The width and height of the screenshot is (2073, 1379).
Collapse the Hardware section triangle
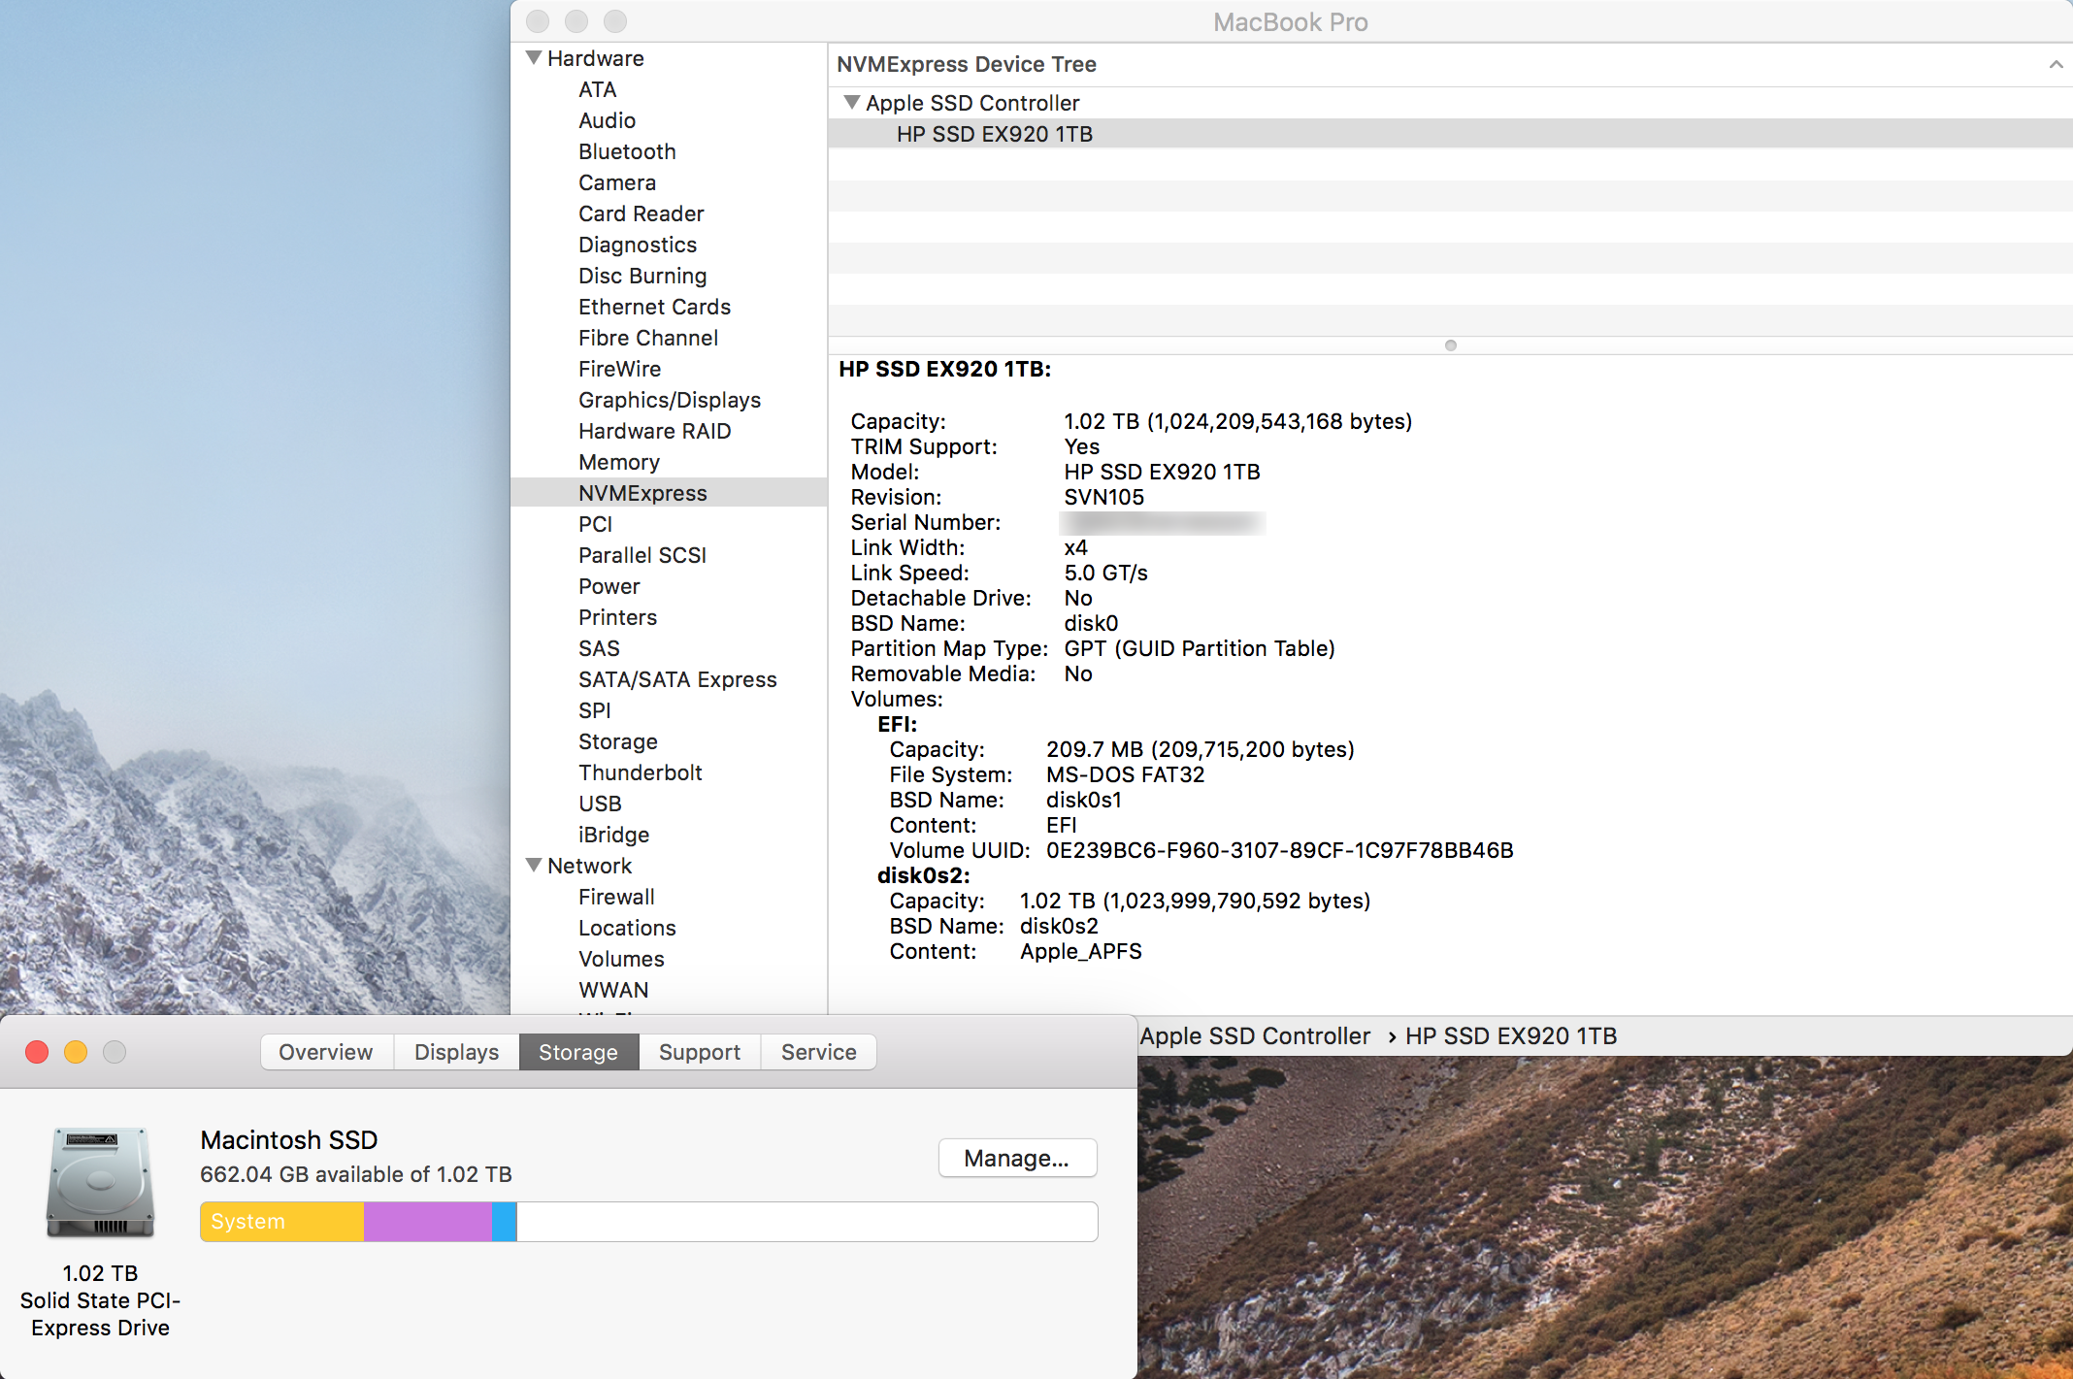tap(534, 58)
